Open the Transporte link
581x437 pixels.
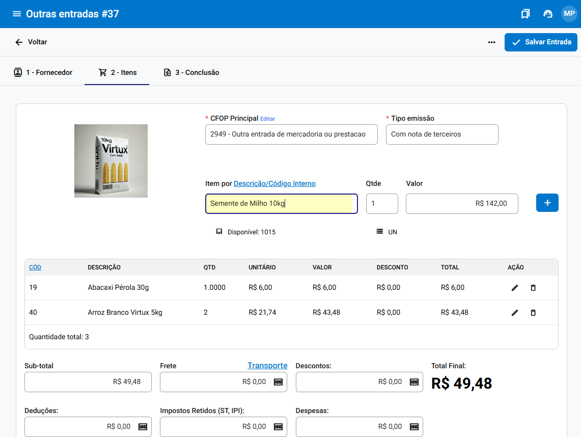point(267,366)
